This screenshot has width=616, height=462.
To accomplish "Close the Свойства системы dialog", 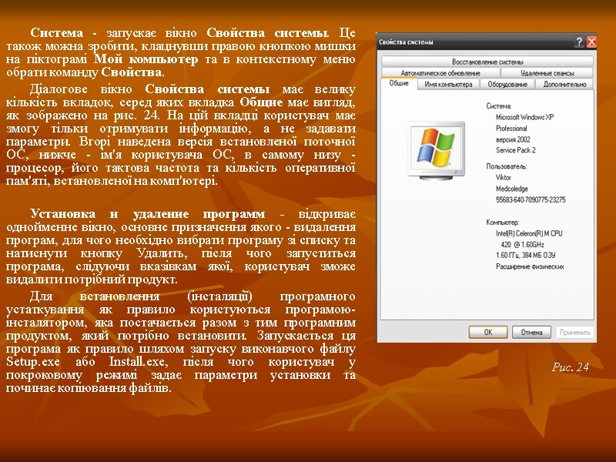I will (591, 42).
